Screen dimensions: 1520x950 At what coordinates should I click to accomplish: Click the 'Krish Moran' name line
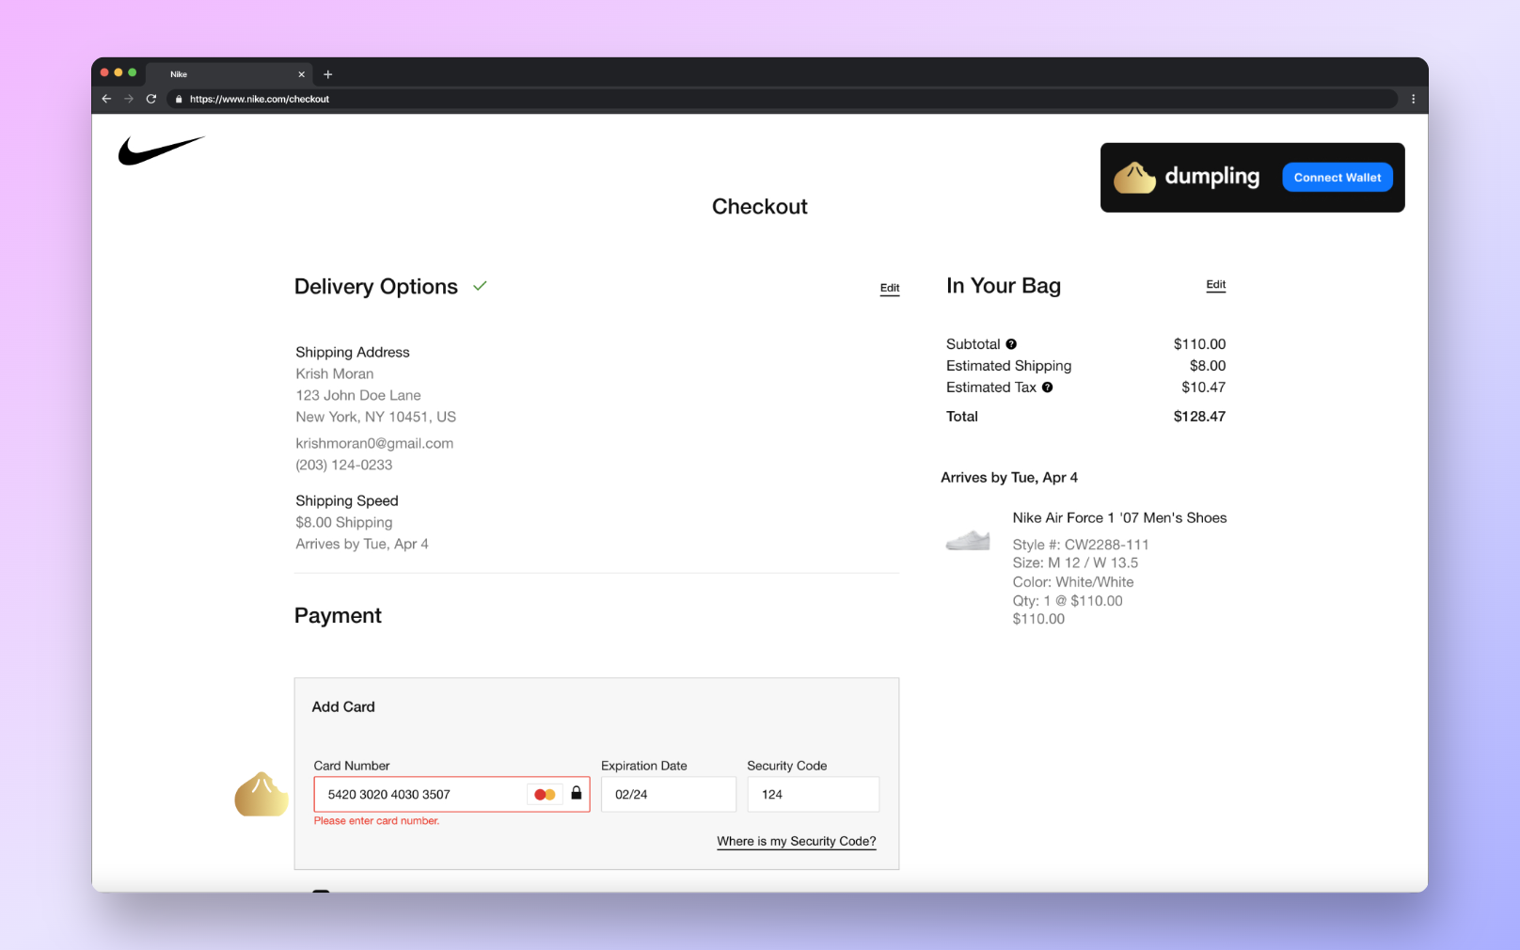(x=335, y=374)
